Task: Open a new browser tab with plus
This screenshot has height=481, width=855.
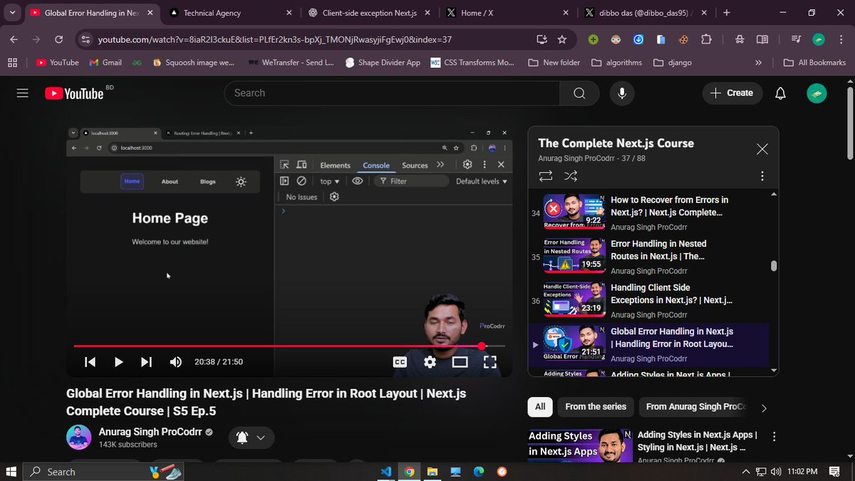Action: pos(726,13)
